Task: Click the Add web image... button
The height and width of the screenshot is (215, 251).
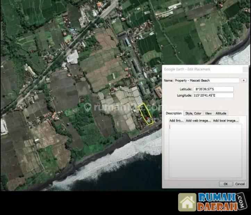Action: 198,120
